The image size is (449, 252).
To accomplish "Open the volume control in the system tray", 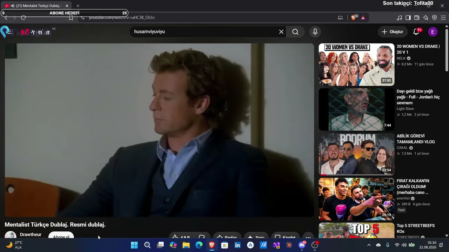I will (x=404, y=245).
